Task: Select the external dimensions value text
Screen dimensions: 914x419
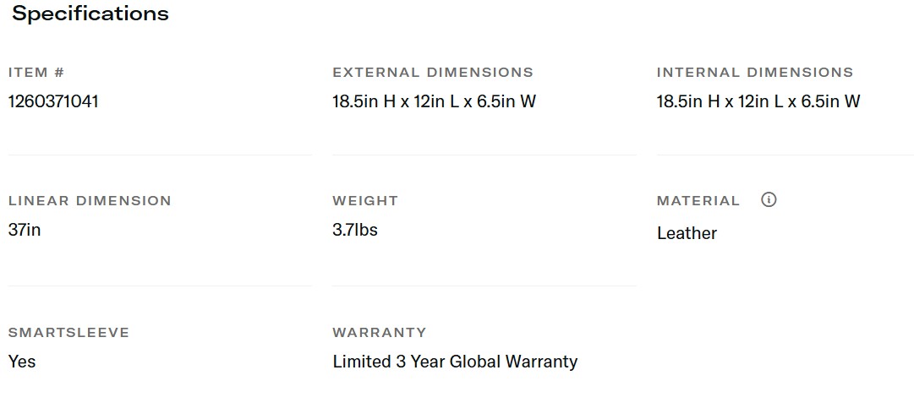Action: [x=434, y=101]
